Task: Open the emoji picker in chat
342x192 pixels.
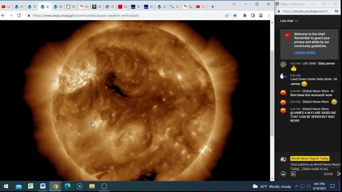Action: pyautogui.click(x=283, y=174)
